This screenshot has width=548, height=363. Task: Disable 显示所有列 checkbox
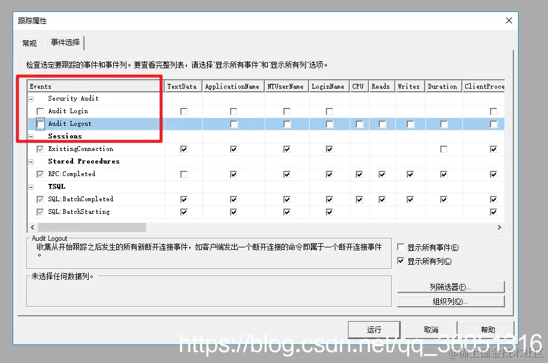tap(401, 261)
